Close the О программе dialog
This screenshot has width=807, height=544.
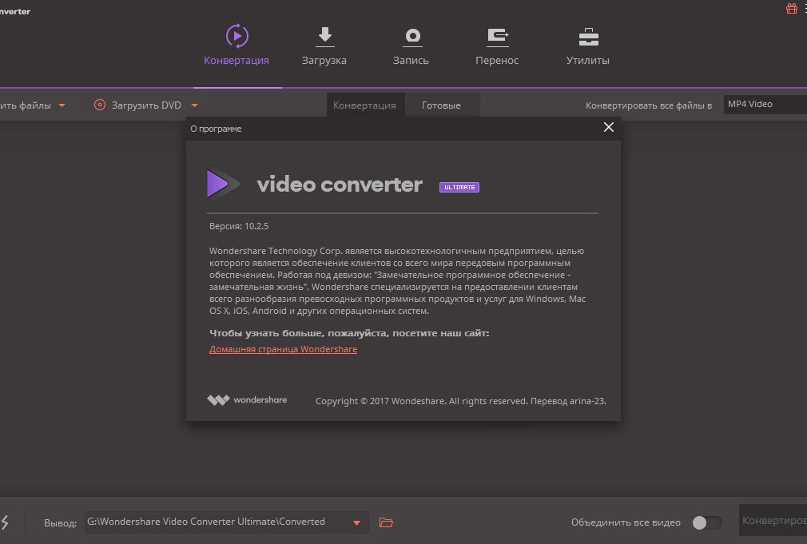(608, 127)
